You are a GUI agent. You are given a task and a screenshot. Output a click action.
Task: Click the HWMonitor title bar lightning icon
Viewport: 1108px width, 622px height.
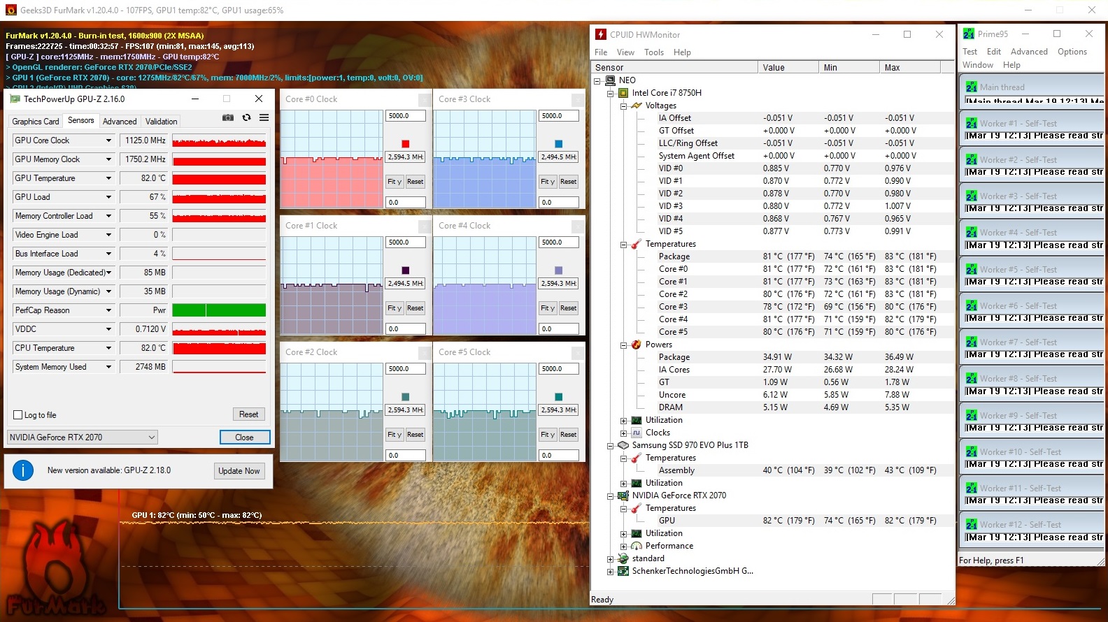click(601, 34)
